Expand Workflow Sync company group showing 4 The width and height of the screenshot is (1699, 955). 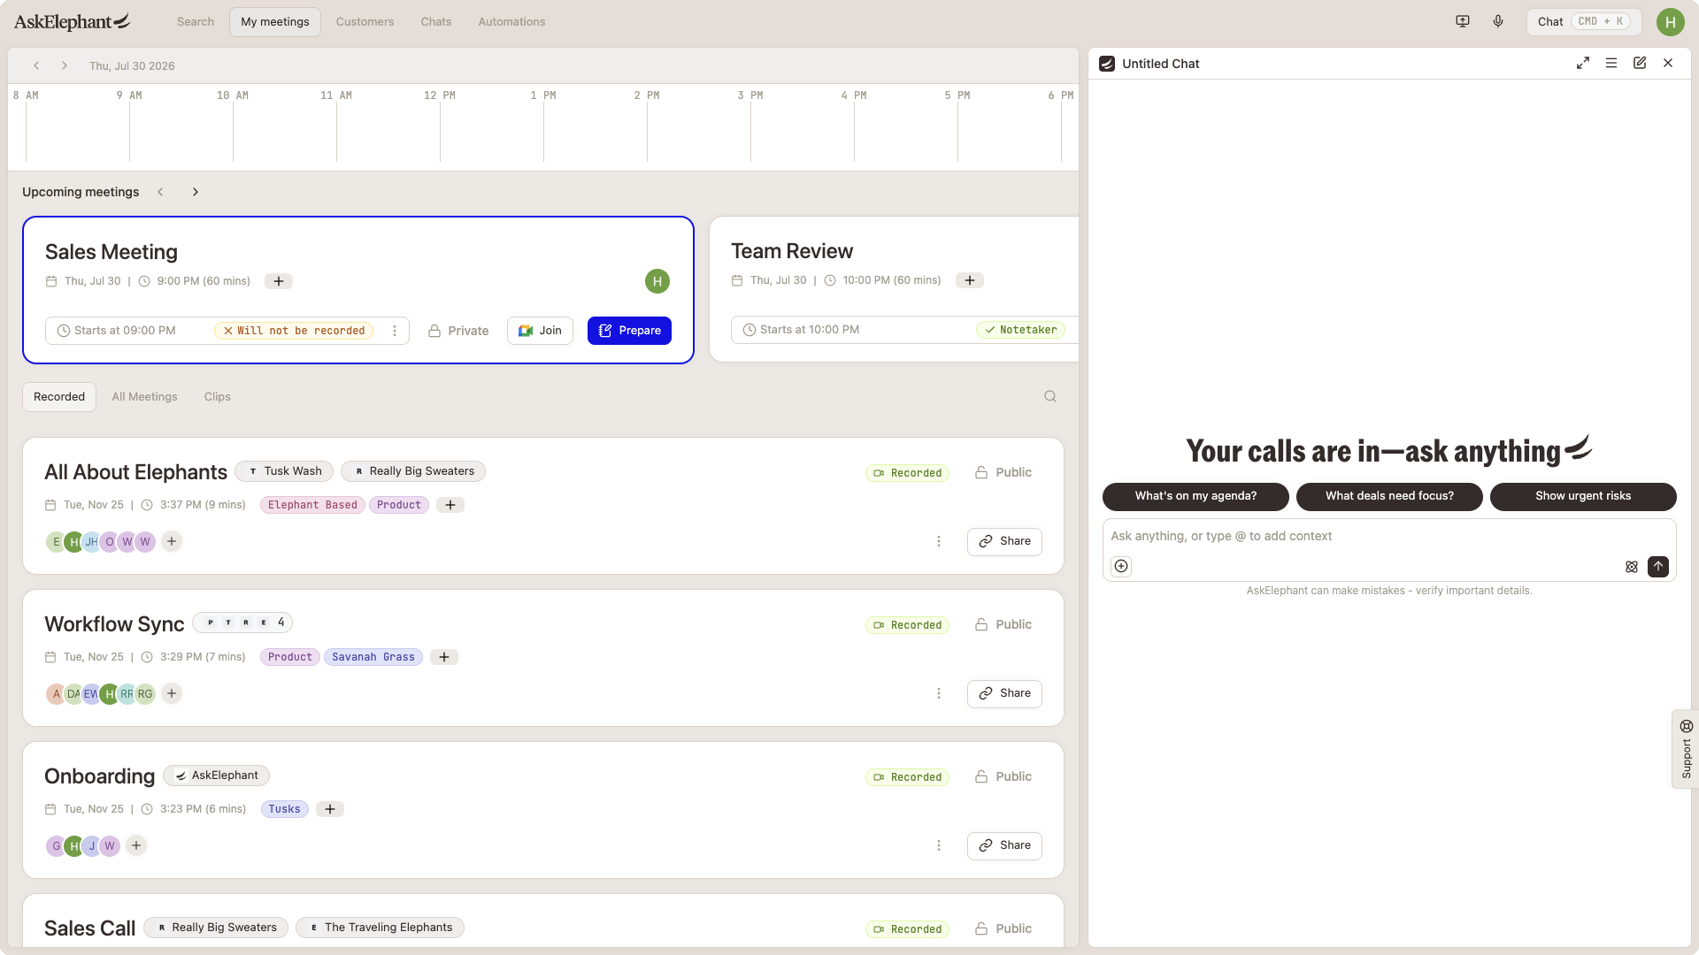click(242, 623)
